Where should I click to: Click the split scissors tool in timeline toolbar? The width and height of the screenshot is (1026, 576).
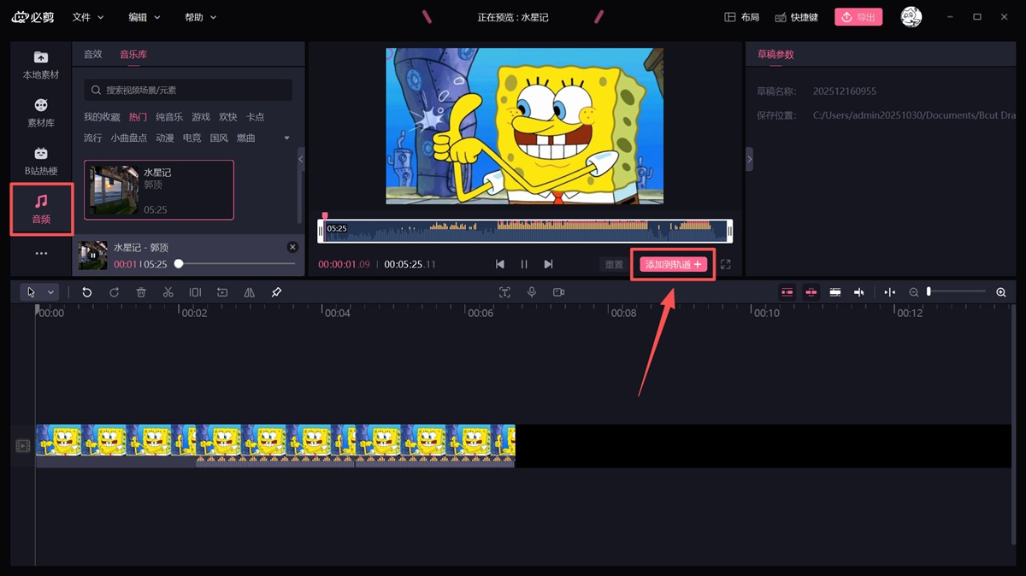(x=168, y=292)
